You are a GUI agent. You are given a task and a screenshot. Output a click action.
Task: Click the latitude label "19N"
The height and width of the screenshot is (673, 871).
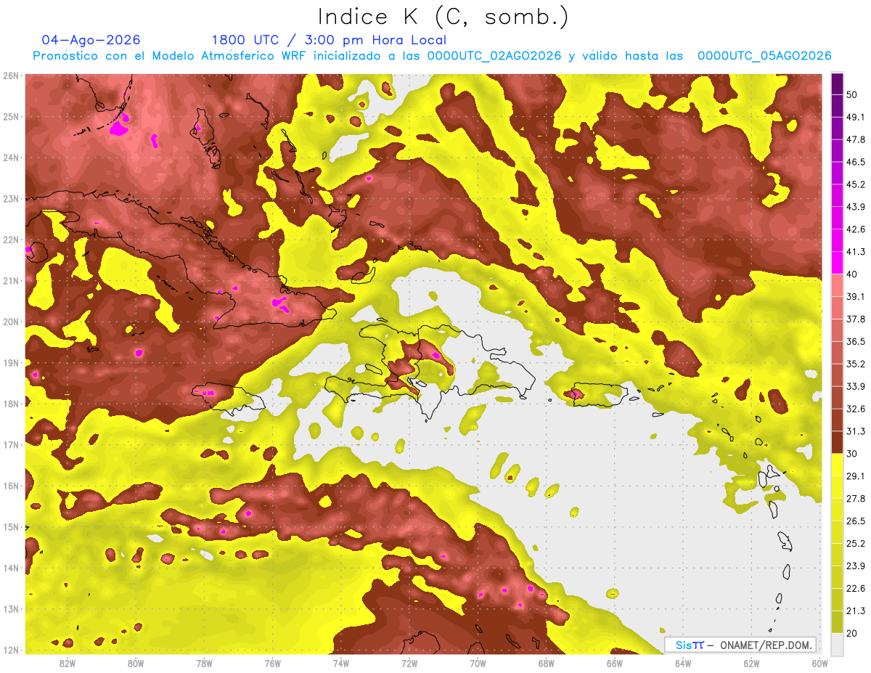click(x=10, y=362)
